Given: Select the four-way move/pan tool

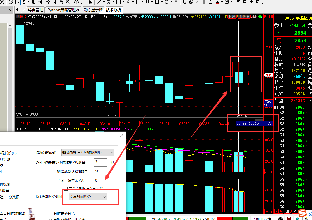Looking at the screenshot, I should click(48, 2).
